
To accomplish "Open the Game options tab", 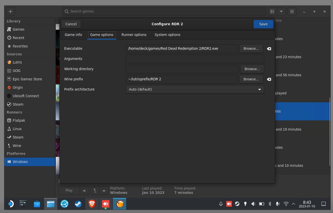I will tap(102, 35).
